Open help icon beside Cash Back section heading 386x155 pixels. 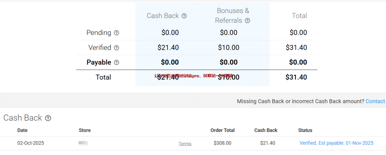(48, 118)
